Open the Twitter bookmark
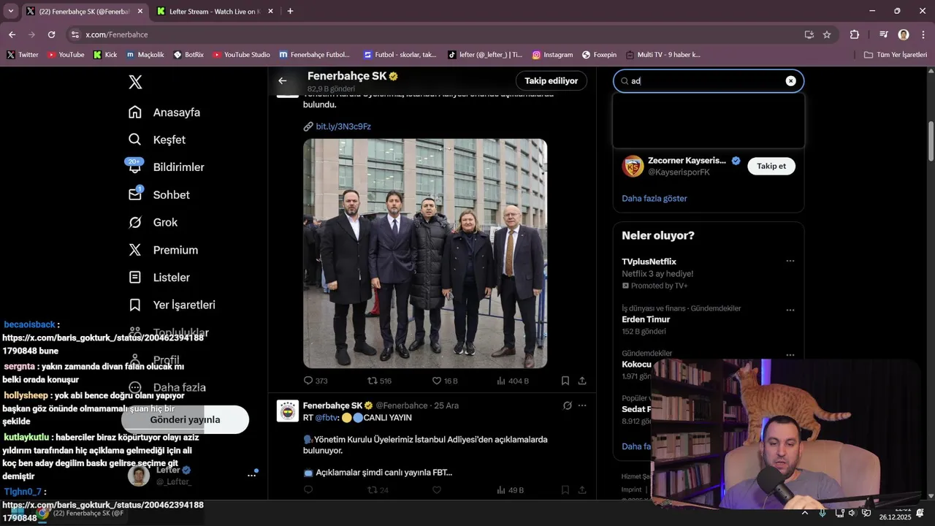The height and width of the screenshot is (526, 935). (x=23, y=55)
